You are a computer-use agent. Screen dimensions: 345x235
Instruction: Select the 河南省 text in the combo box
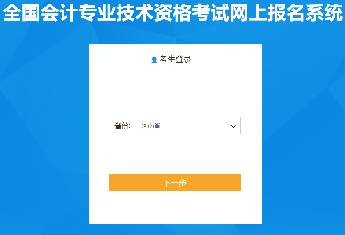[x=150, y=125]
